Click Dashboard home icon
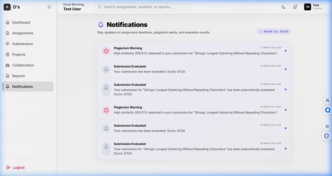This screenshot has height=176, width=332. point(8,22)
